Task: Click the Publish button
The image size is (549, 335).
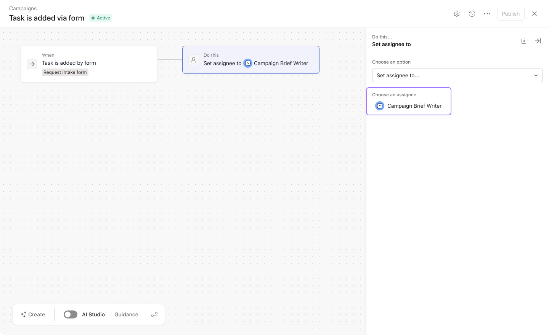Action: coord(510,14)
